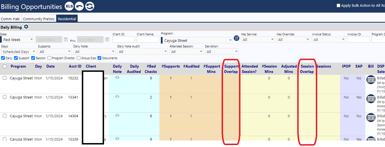
Task: Enable the Group Size checkbox
Action: (x=79, y=58)
